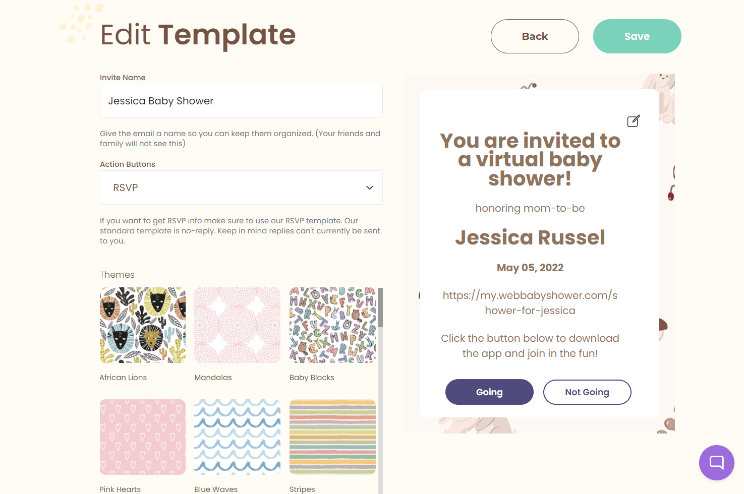This screenshot has width=744, height=494.
Task: Click inside the Invite Name field
Action: [x=241, y=101]
